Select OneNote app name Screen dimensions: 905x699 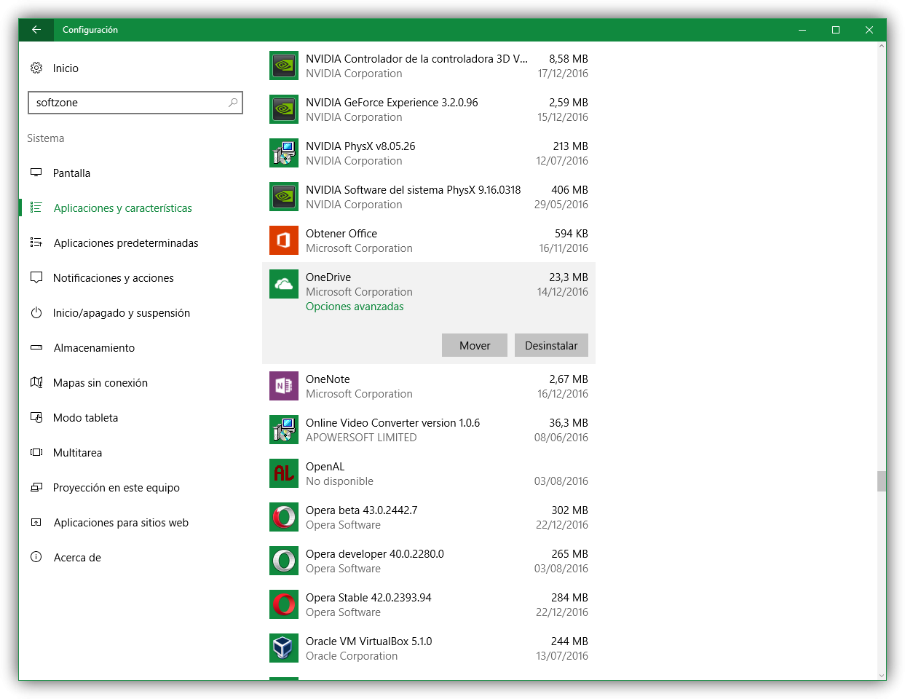[328, 379]
